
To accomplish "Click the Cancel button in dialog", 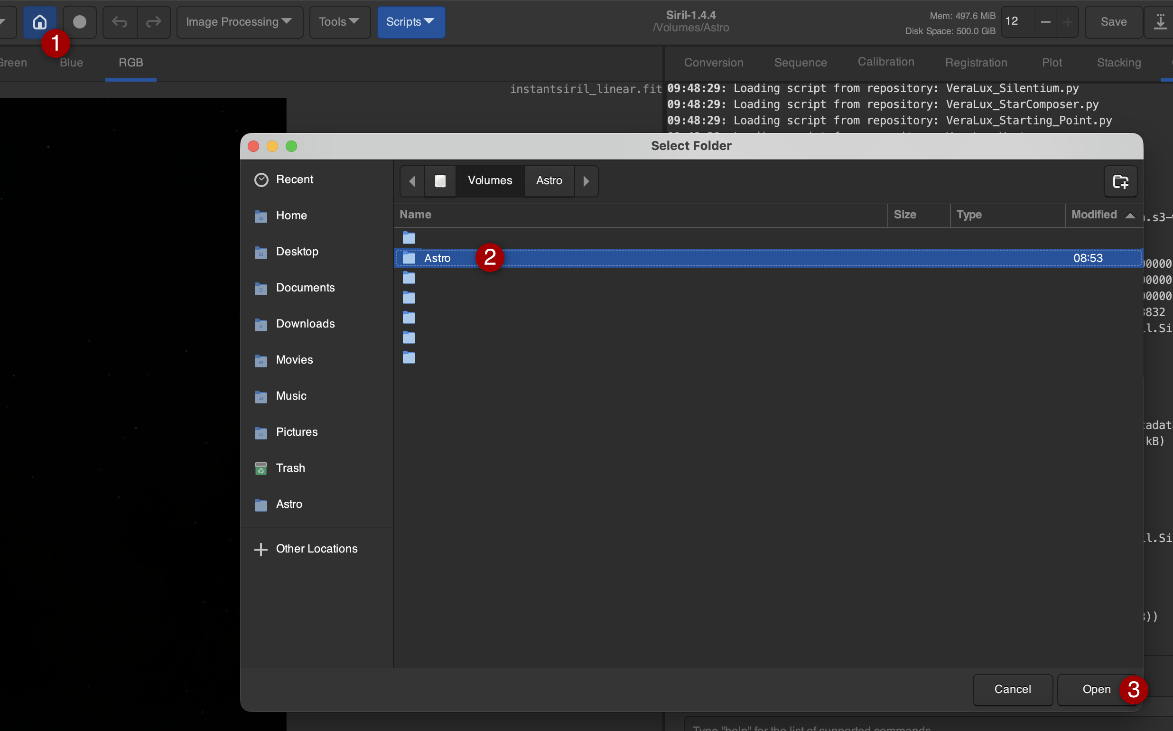I will (x=1012, y=689).
